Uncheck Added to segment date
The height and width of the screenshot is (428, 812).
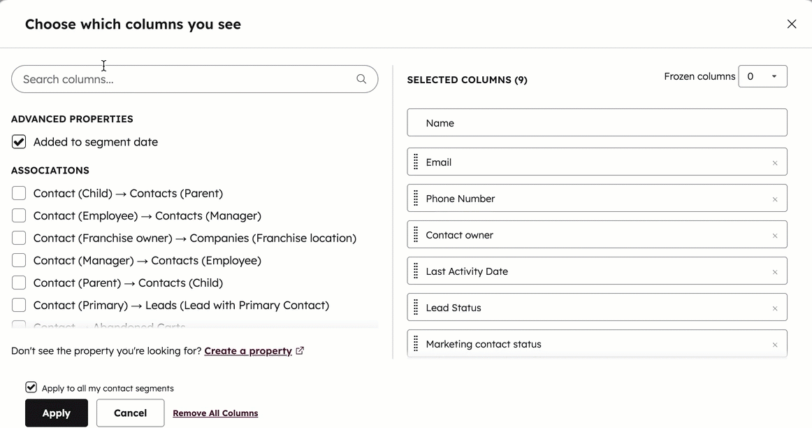tap(18, 141)
